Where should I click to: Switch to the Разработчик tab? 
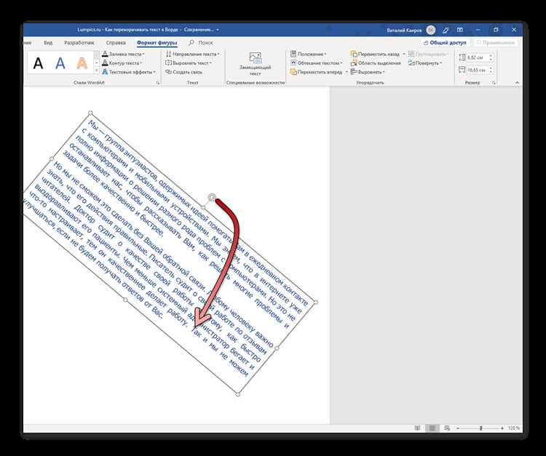79,42
